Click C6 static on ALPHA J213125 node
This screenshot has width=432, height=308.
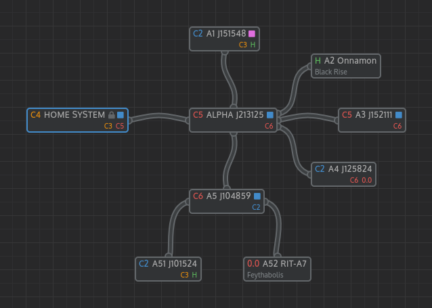[269, 126]
